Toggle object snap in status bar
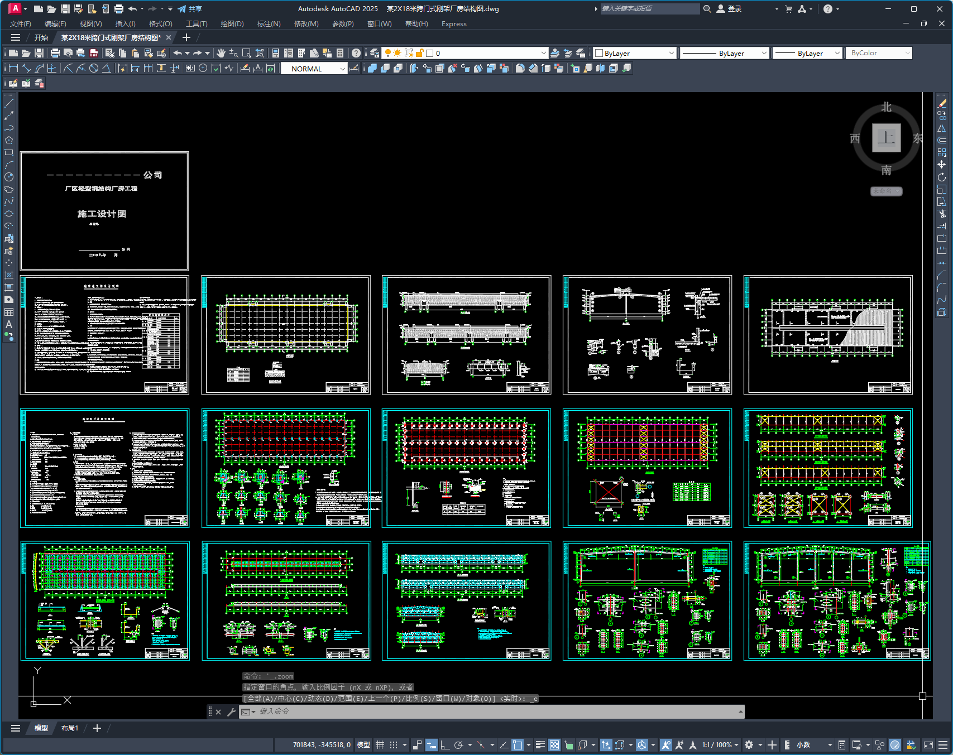953x755 pixels. point(518,745)
